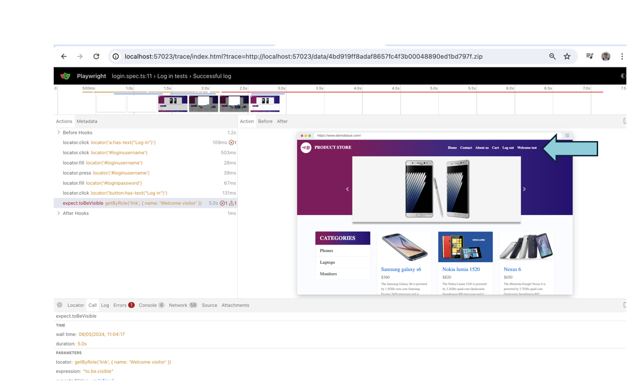Bookmark page with the star icon
The width and height of the screenshot is (640, 382).
coord(567,56)
